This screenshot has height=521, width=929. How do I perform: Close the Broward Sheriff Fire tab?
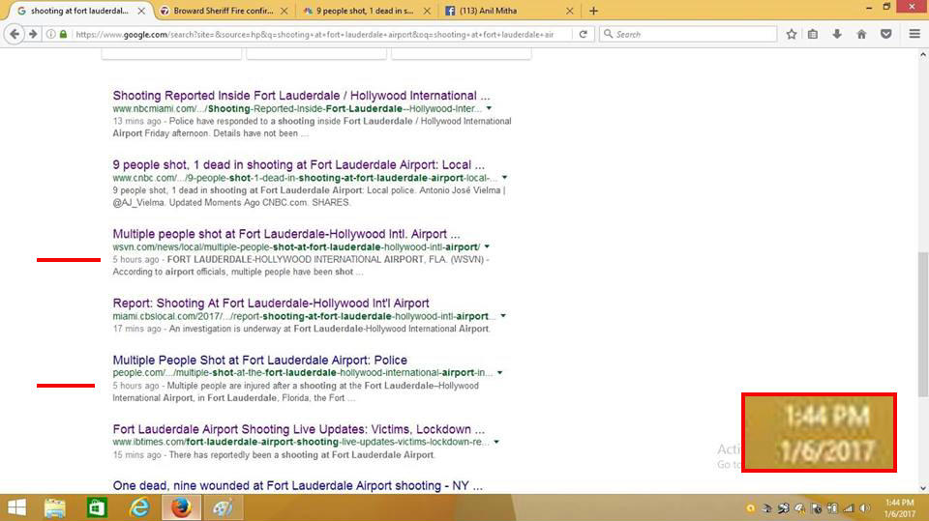(285, 11)
